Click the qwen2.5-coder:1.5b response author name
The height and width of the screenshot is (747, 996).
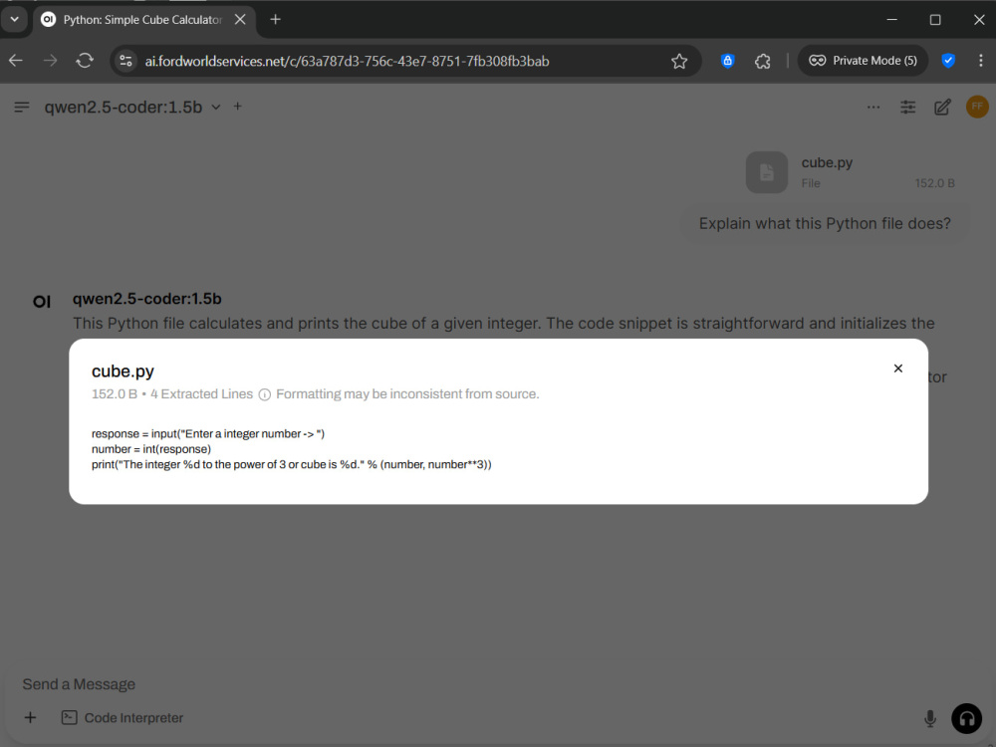point(146,299)
